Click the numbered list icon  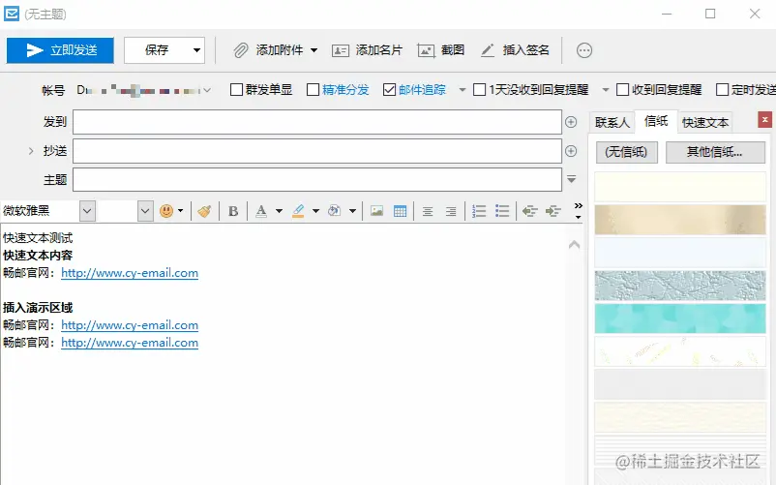[479, 211]
